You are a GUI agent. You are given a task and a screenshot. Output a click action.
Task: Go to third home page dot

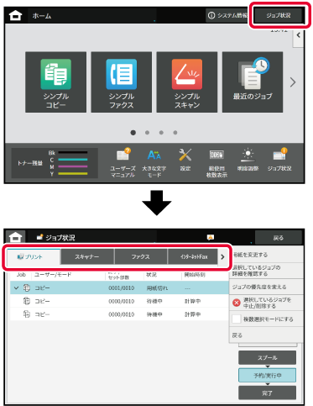tap(161, 133)
